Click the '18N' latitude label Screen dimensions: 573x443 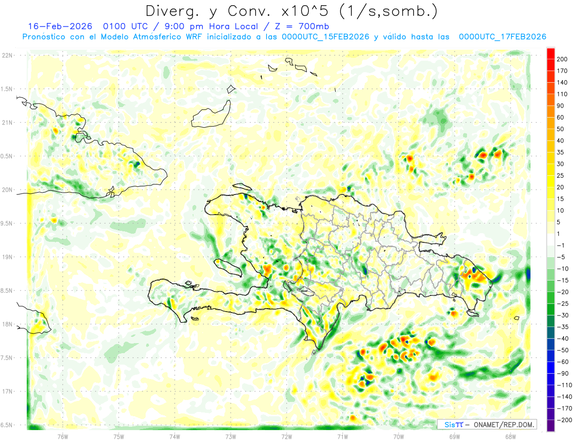(7, 324)
